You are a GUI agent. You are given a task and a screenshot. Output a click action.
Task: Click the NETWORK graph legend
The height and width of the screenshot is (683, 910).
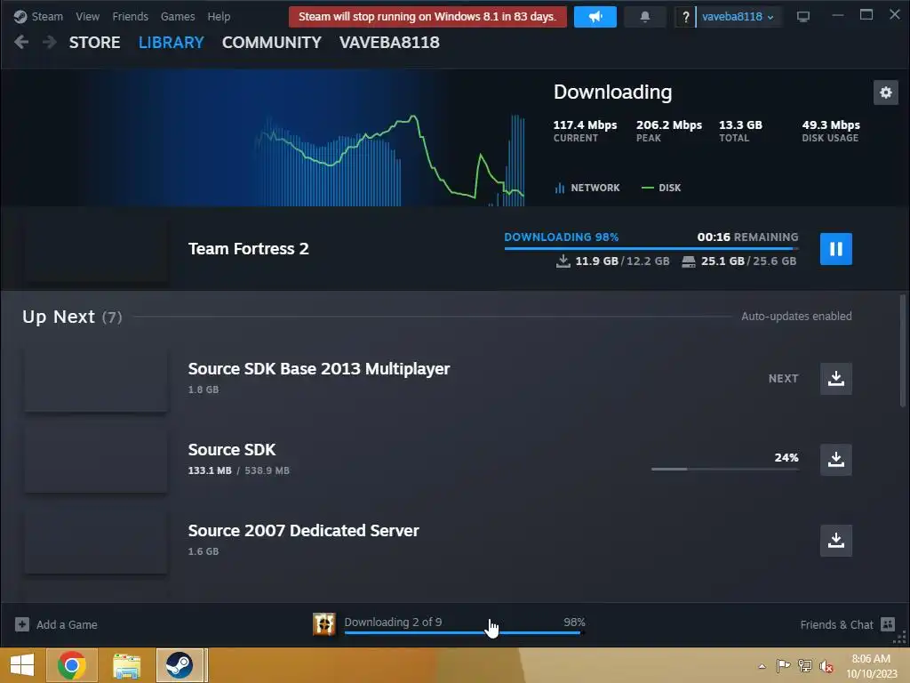[x=587, y=188]
